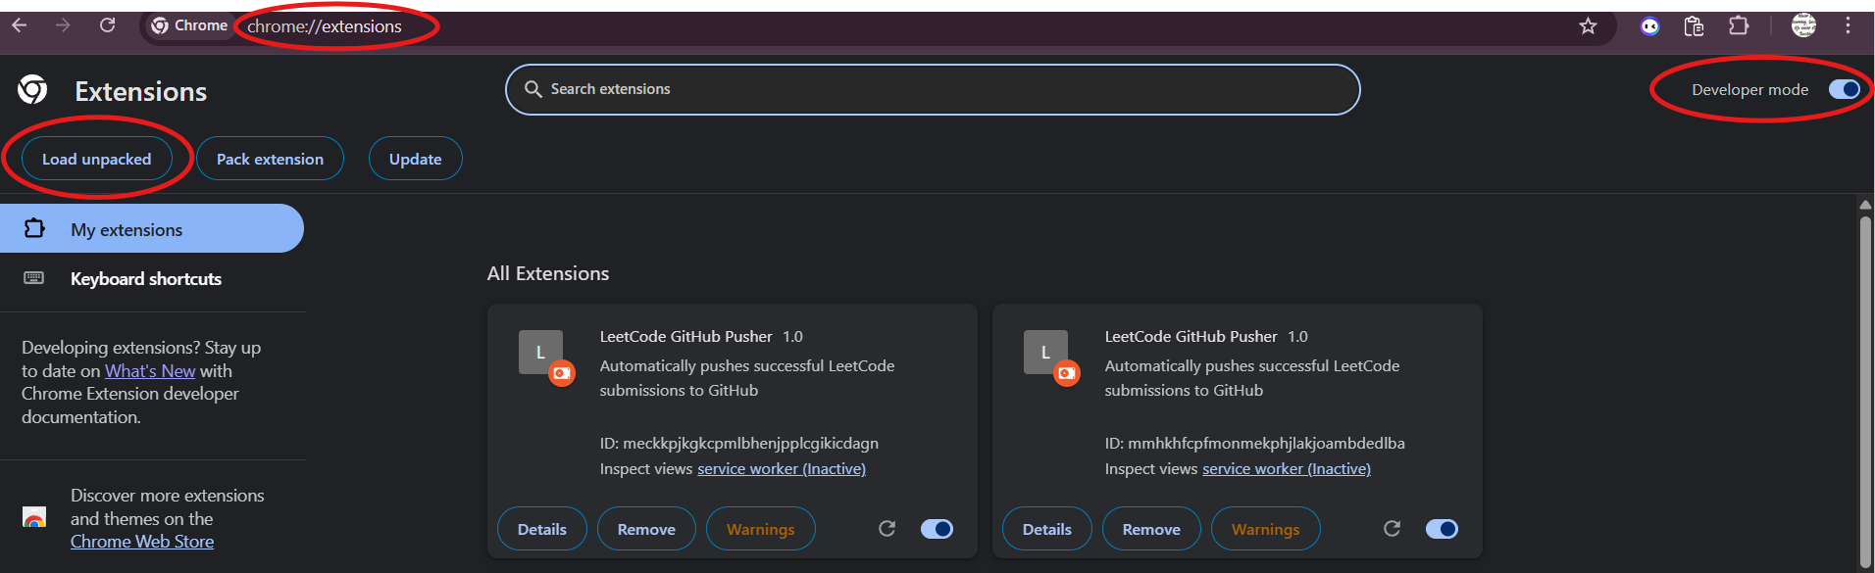Inspect service worker of first LeetCode extension

(x=782, y=469)
